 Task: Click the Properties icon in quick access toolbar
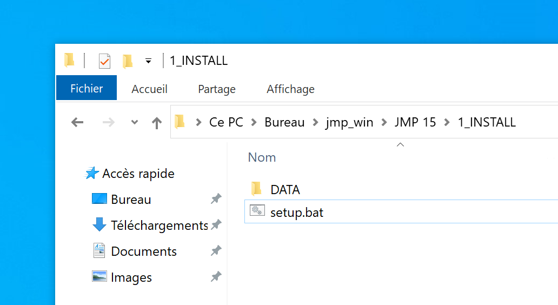pyautogui.click(x=104, y=61)
